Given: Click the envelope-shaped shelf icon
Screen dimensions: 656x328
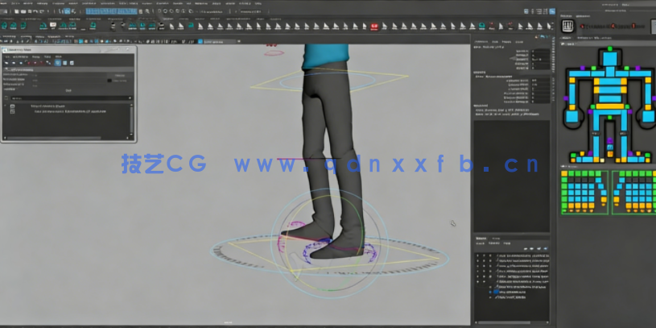Looking at the screenshot, I should 53,25.
